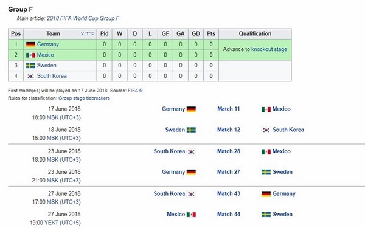The height and width of the screenshot is (228, 365).
Task: Click the GD column header abbreviation
Action: pyautogui.click(x=195, y=33)
